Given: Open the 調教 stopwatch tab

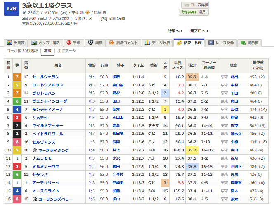Looking at the screenshot, I should [95, 43].
